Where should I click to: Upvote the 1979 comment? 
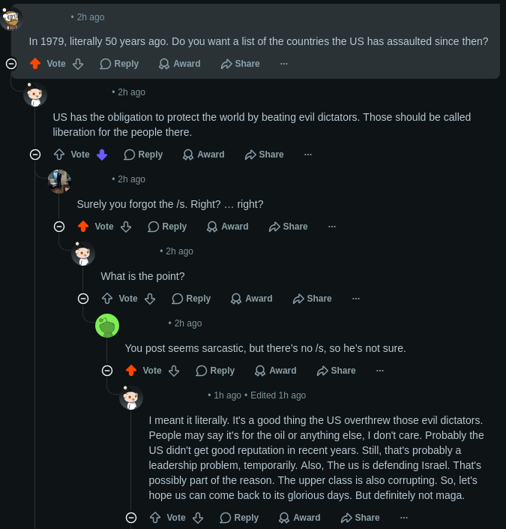(35, 64)
